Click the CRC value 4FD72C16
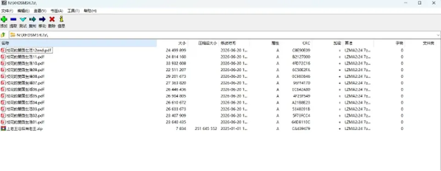 pyautogui.click(x=301, y=63)
